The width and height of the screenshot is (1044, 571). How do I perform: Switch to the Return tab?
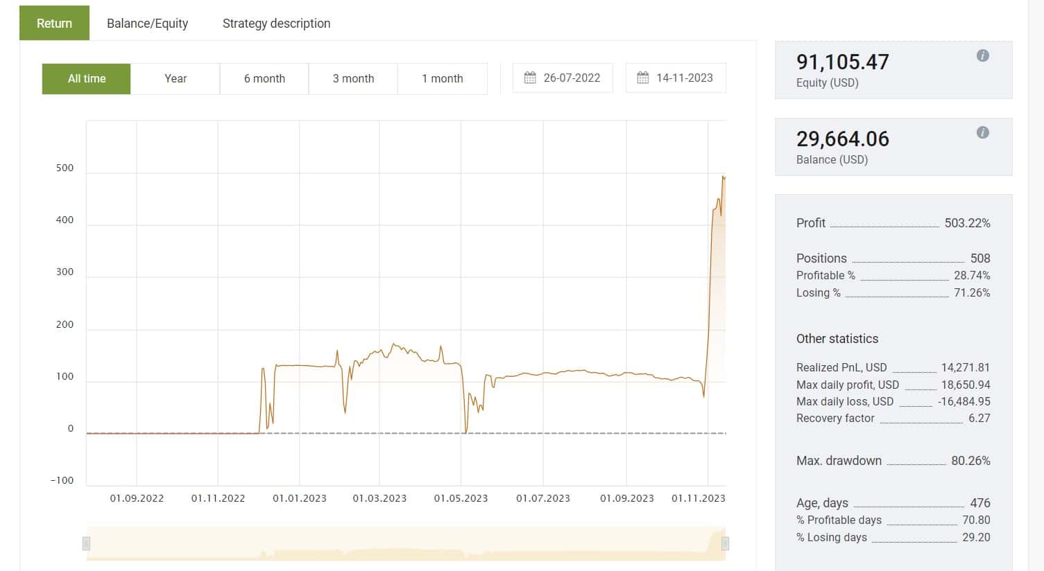pos(54,23)
